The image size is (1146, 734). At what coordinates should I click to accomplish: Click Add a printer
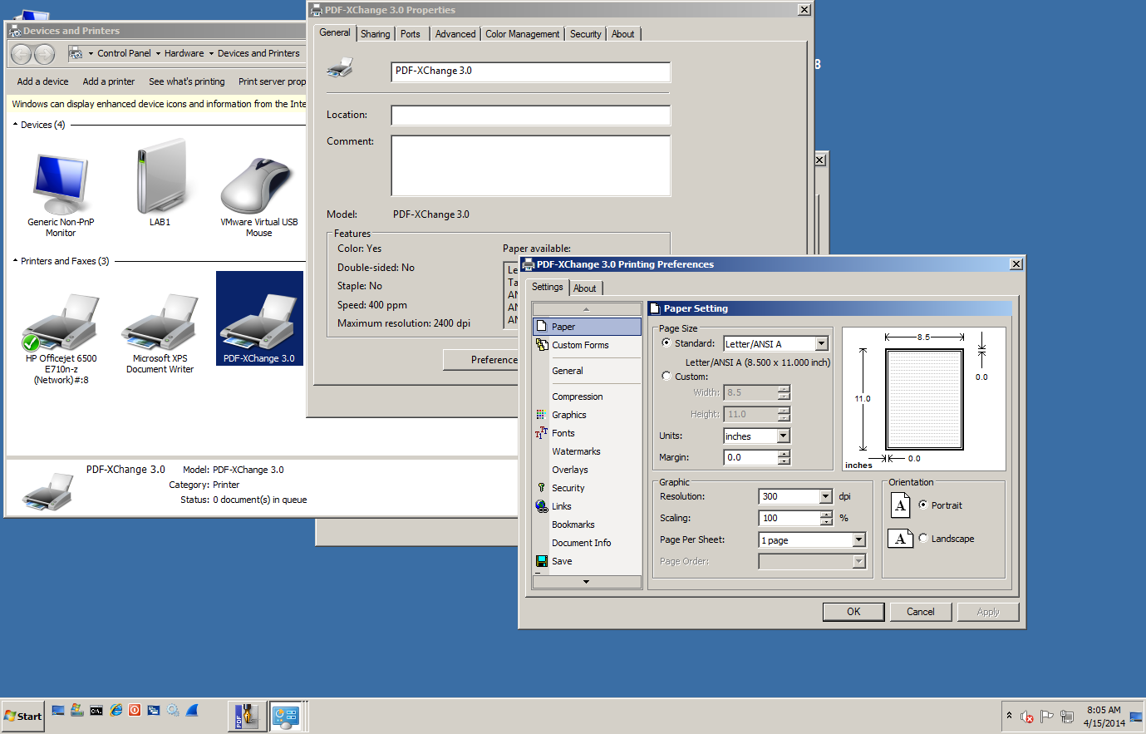click(x=108, y=81)
